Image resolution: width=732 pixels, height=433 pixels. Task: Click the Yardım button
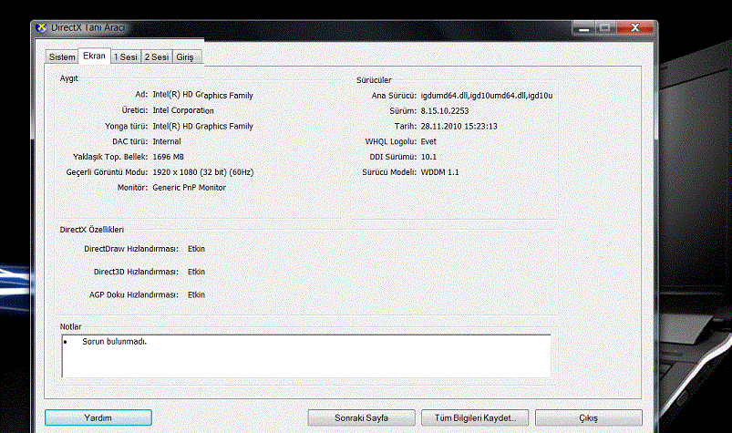click(98, 418)
